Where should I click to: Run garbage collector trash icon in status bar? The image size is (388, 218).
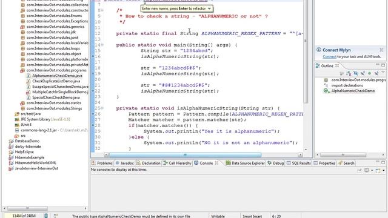point(46,216)
